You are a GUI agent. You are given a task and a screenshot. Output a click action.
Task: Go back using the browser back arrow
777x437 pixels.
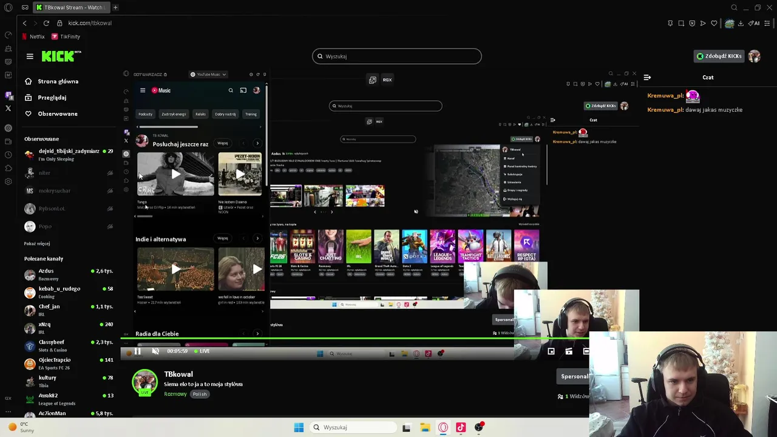[24, 23]
